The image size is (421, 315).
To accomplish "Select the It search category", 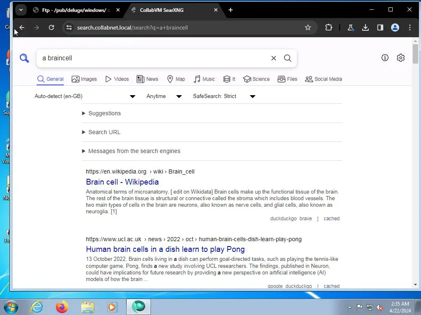I will [x=229, y=79].
